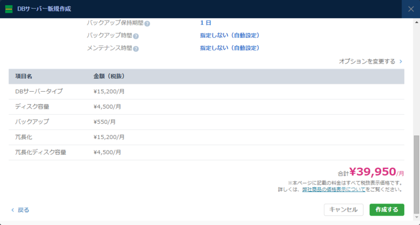The width and height of the screenshot is (420, 225).
Task: Select the バックアップ row label in the price table
Action: 32,122
